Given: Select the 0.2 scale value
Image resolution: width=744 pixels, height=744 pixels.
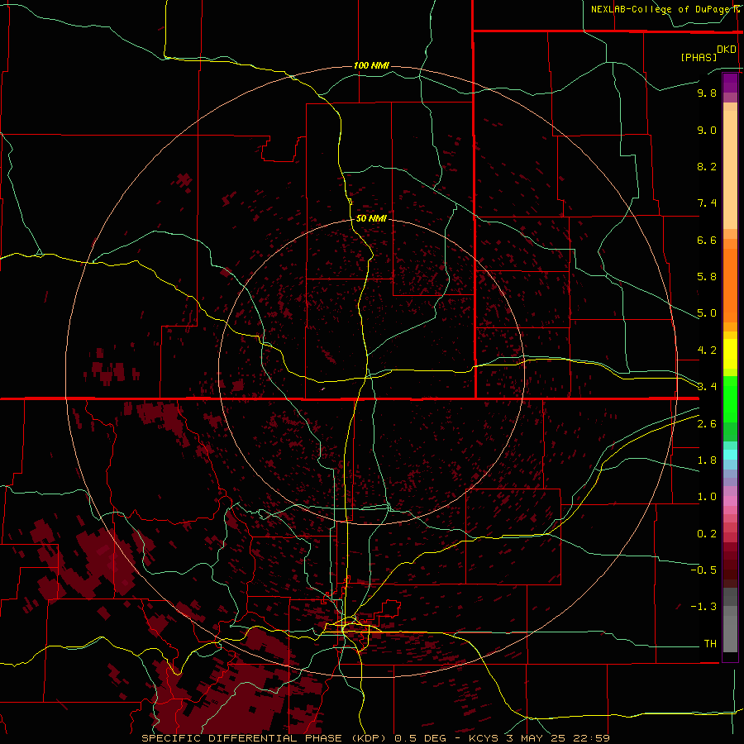Looking at the screenshot, I should [707, 534].
